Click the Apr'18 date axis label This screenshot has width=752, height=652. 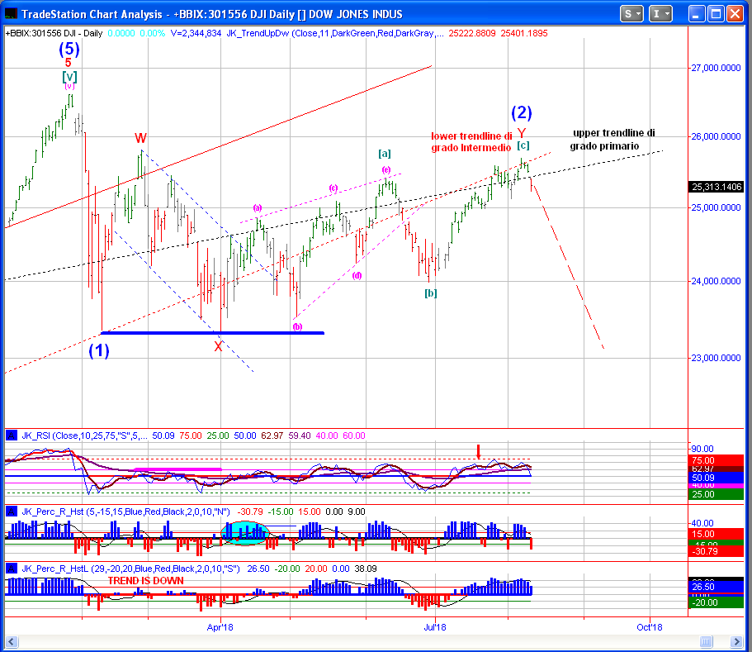(220, 627)
